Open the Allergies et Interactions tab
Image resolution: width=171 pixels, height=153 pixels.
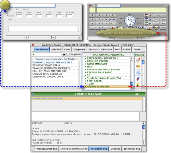coord(74,149)
